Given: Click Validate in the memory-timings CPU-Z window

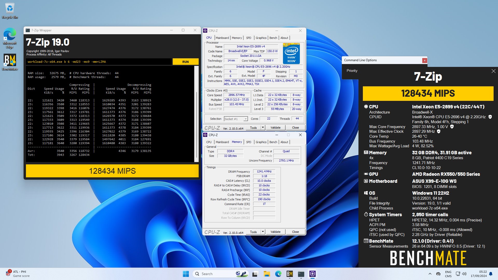Looking at the screenshot, I should coord(275,232).
